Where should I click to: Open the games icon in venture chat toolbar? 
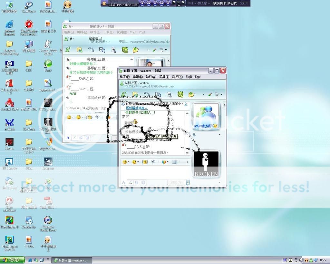pyautogui.click(x=180, y=94)
